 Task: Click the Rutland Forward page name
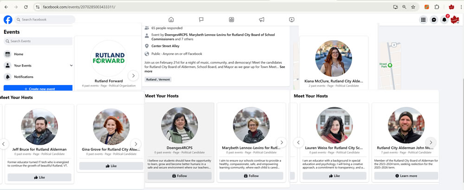(x=109, y=81)
